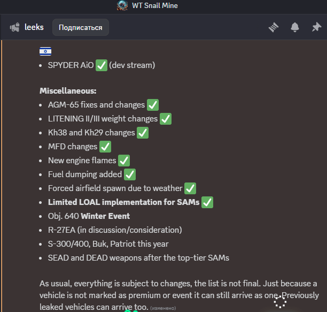Click checkmark next to AGM-65 fixes
The height and width of the screenshot is (312, 327).
pyautogui.click(x=152, y=105)
